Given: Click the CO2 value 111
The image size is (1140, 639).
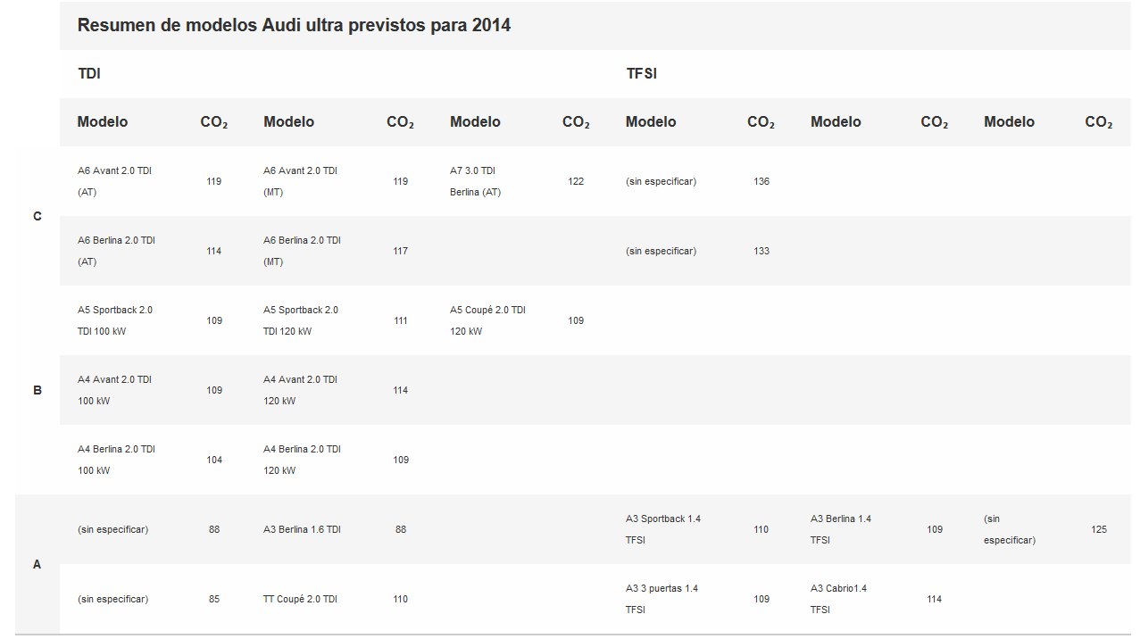Looking at the screenshot, I should coord(401,320).
